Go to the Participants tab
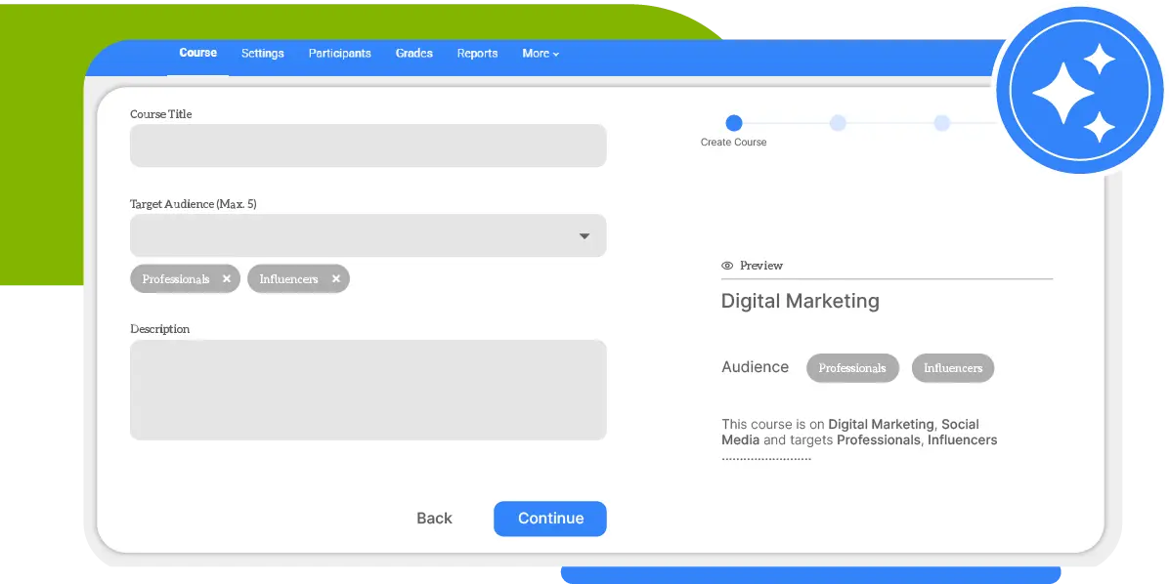This screenshot has width=1170, height=584. coord(339,54)
